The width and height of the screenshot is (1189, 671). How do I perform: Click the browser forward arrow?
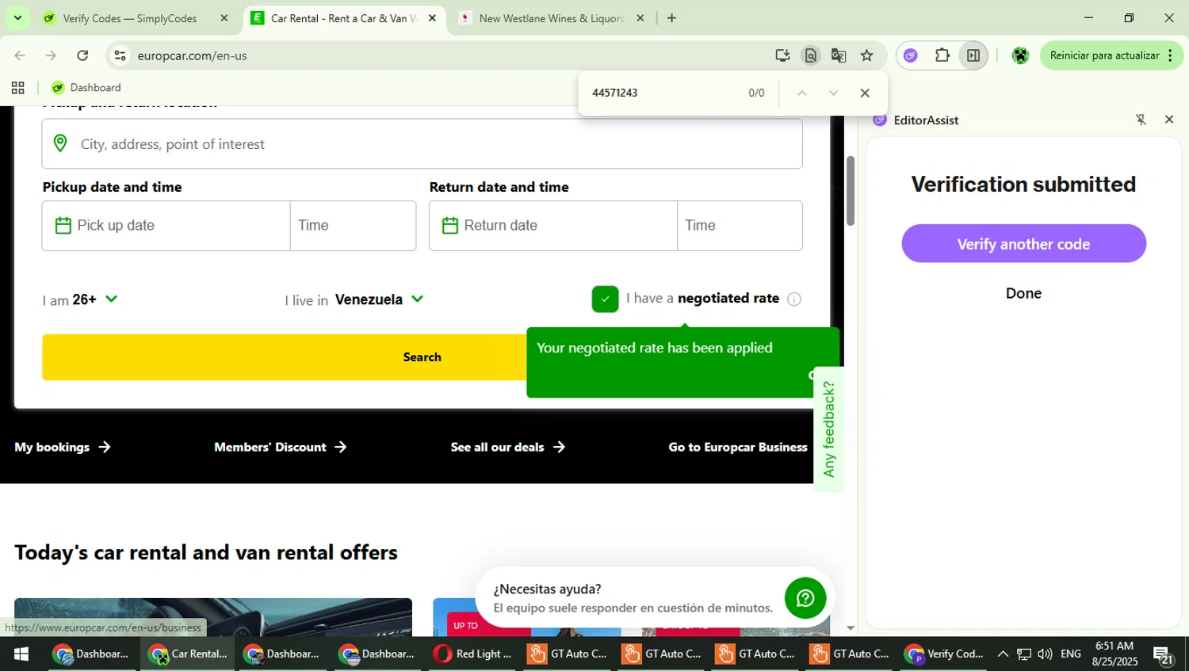(x=51, y=55)
